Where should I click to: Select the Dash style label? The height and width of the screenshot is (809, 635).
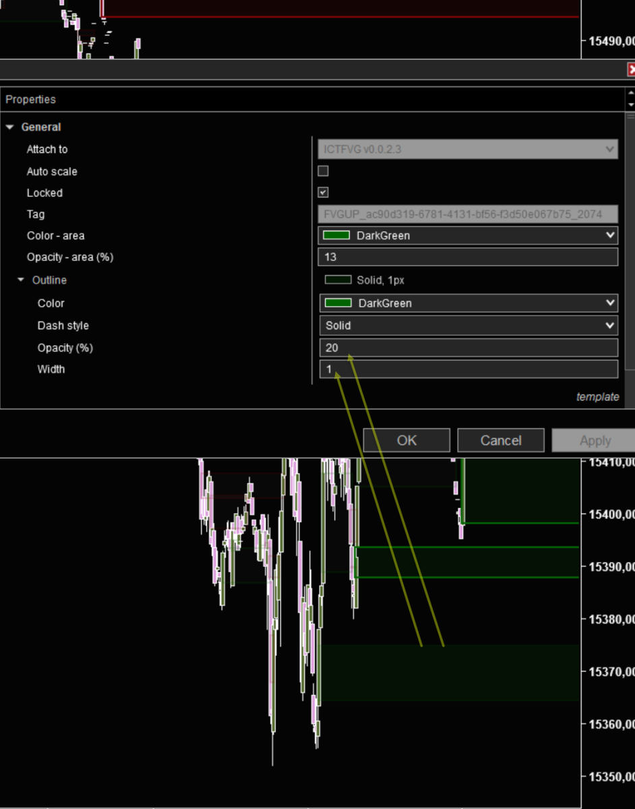[x=63, y=326]
